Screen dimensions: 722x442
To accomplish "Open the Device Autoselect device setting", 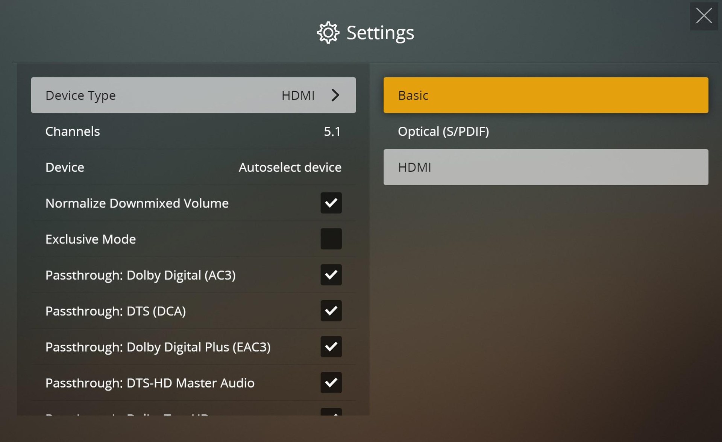I will click(x=193, y=167).
